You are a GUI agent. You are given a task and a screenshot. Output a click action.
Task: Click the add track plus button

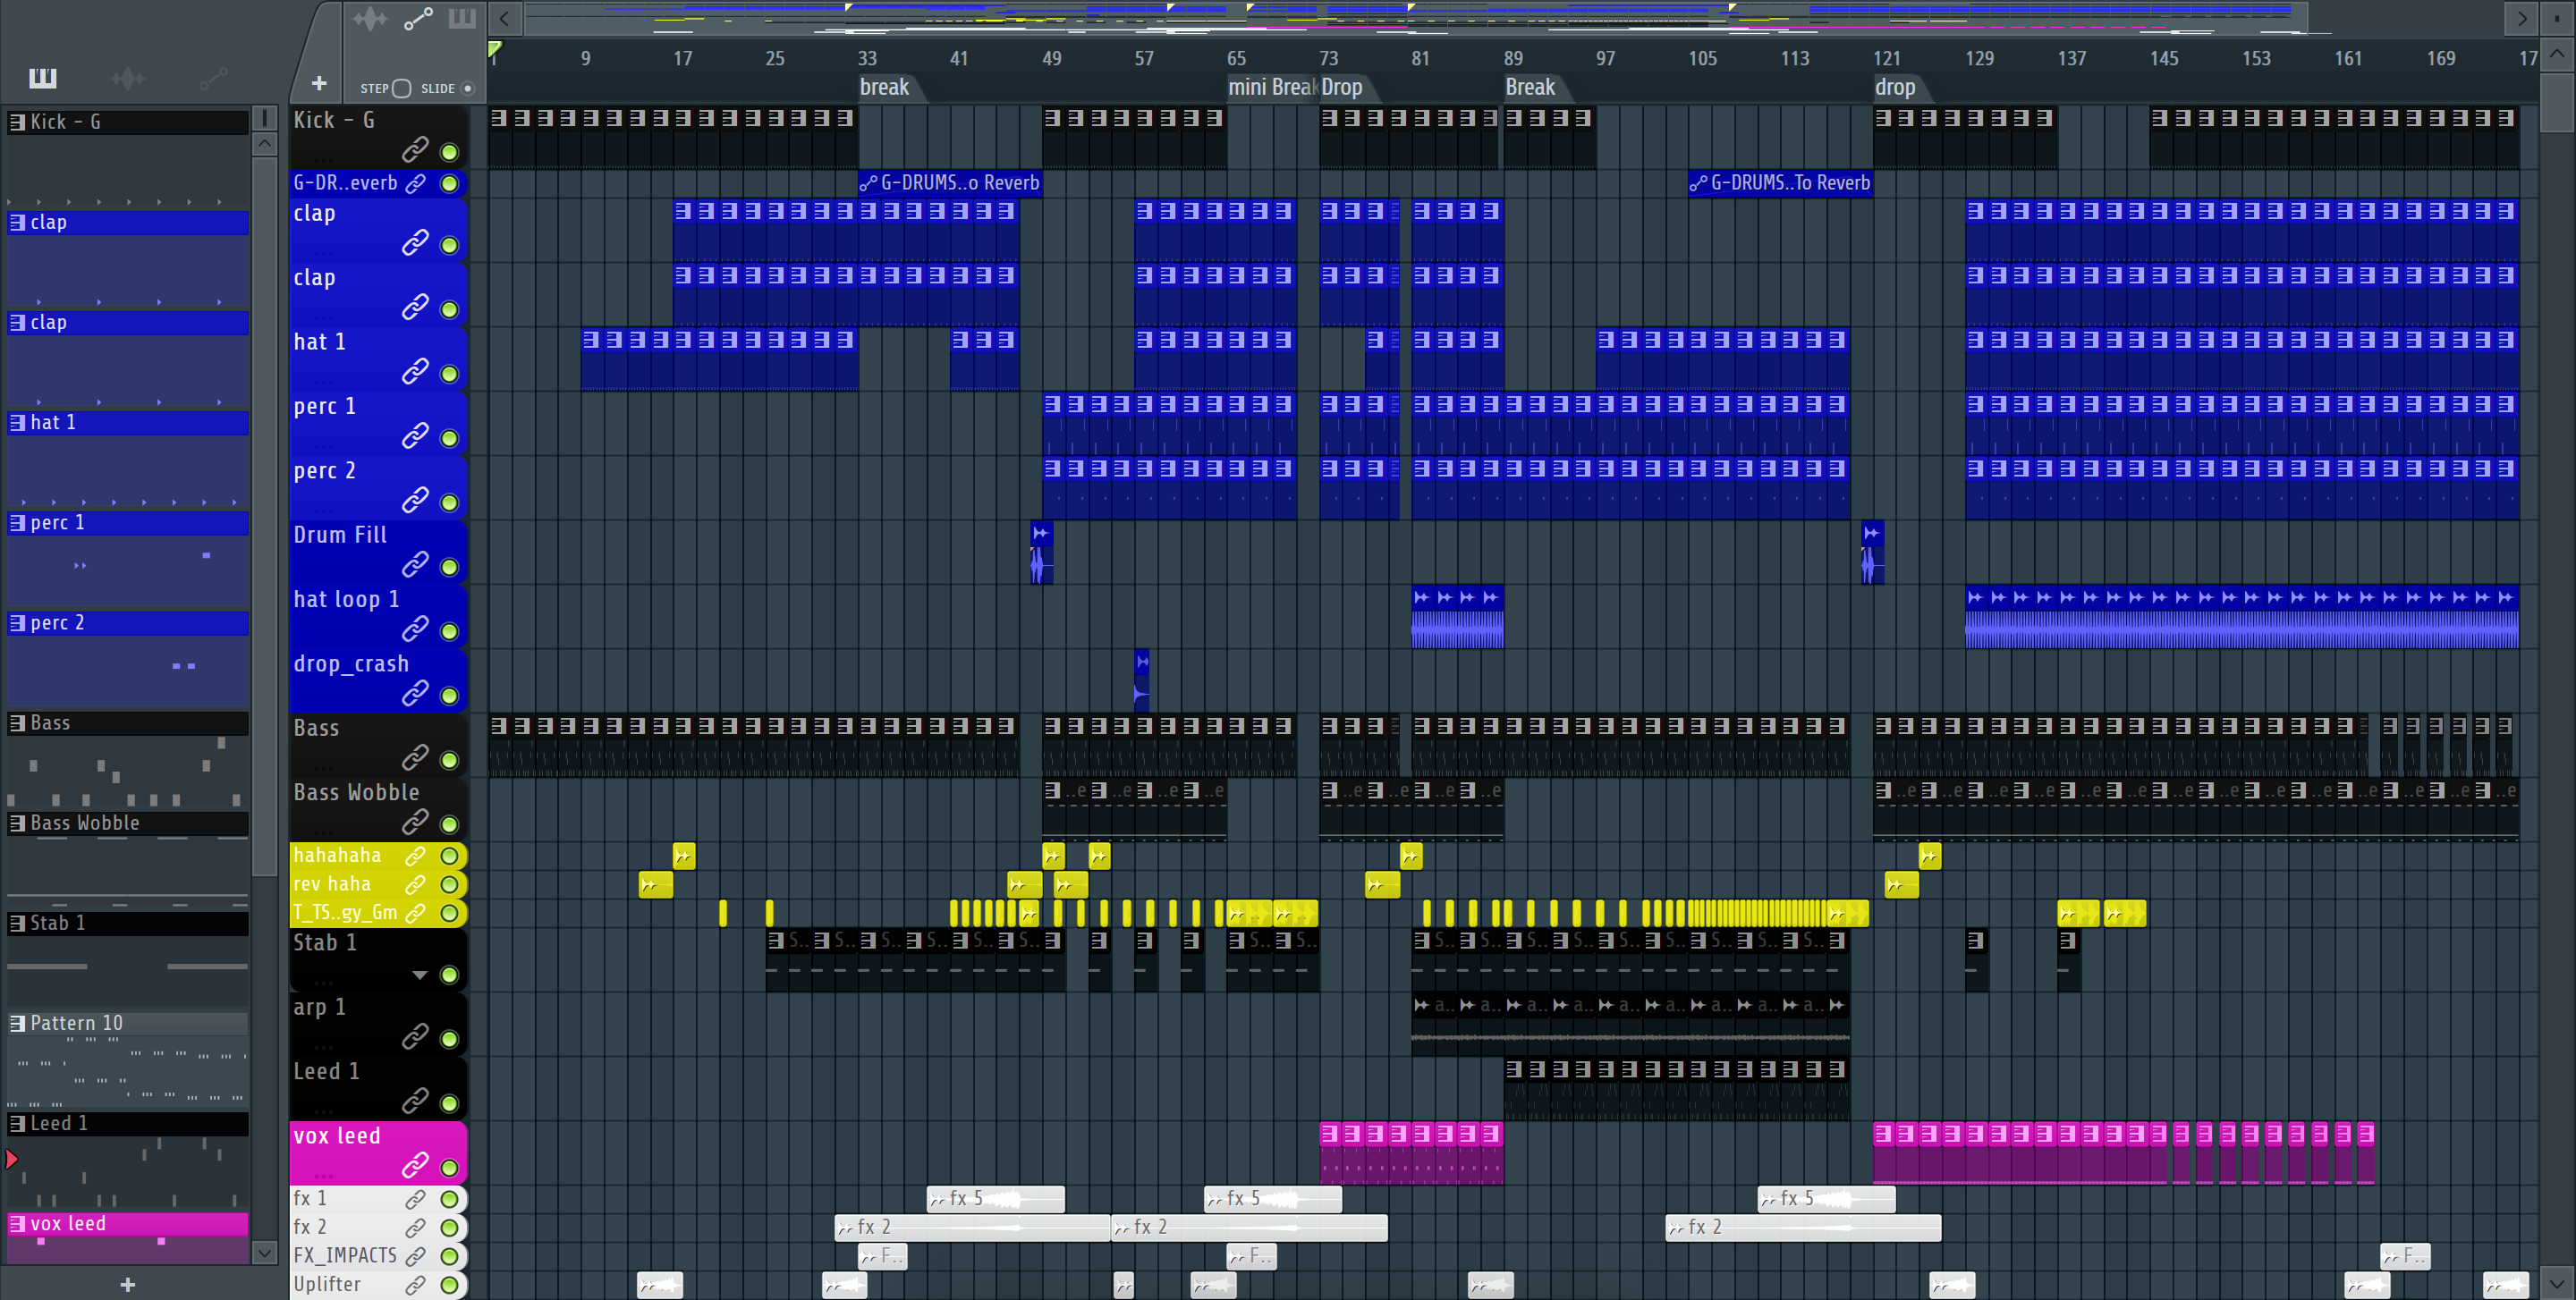(x=319, y=84)
